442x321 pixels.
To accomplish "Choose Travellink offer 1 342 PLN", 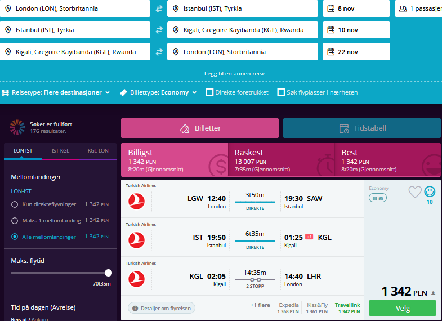I will coord(347,308).
